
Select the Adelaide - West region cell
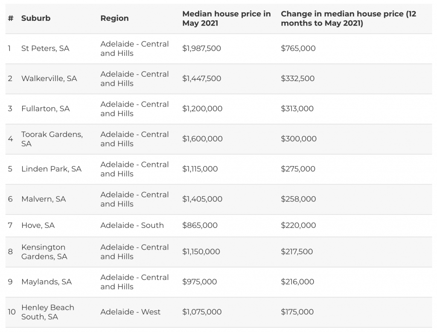[x=131, y=312]
